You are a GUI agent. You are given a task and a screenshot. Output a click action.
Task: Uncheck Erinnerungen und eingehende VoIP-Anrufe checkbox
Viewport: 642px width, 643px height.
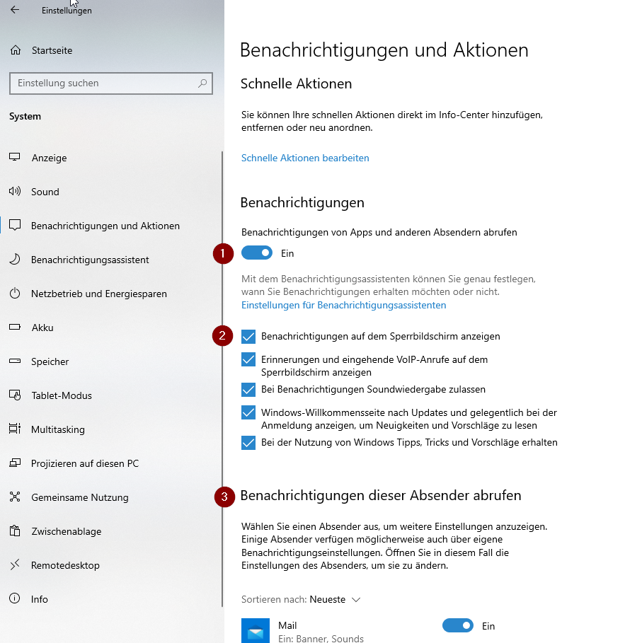248,359
